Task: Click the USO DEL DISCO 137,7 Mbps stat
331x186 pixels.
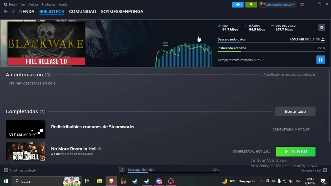Action: (283, 27)
